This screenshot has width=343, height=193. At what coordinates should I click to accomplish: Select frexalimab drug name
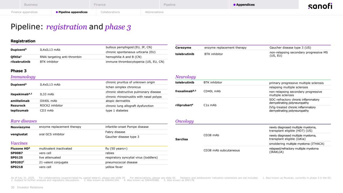[x=186, y=91]
